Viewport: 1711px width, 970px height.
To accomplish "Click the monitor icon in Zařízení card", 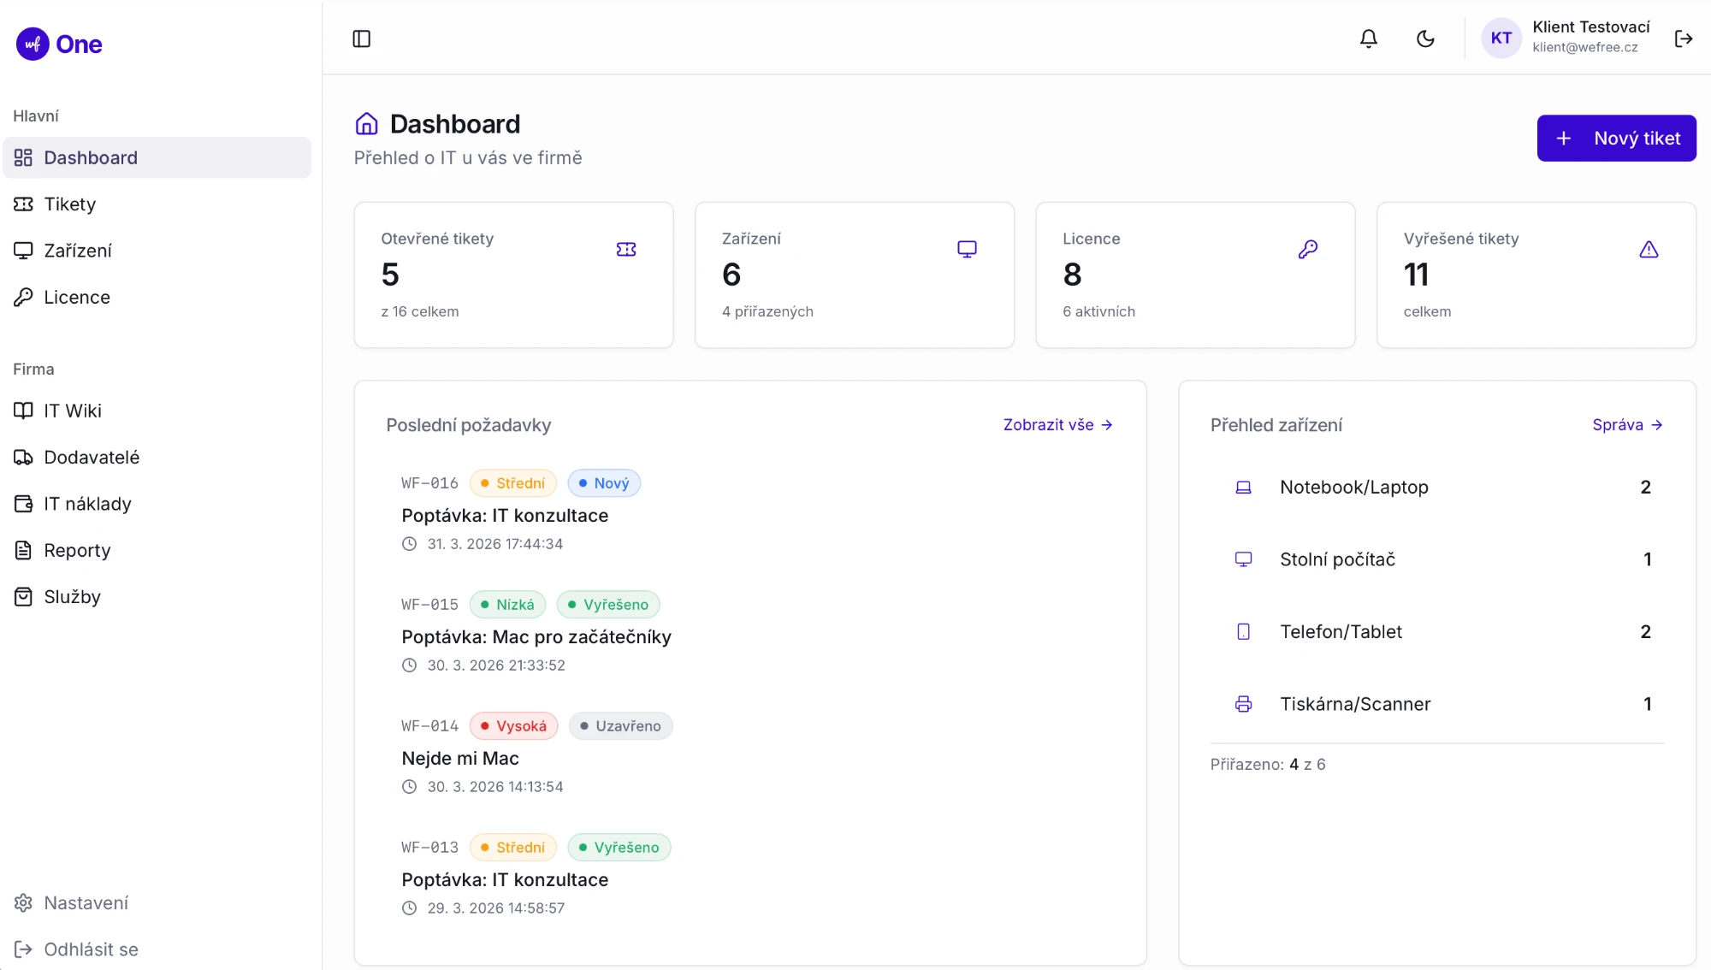I will [x=967, y=249].
